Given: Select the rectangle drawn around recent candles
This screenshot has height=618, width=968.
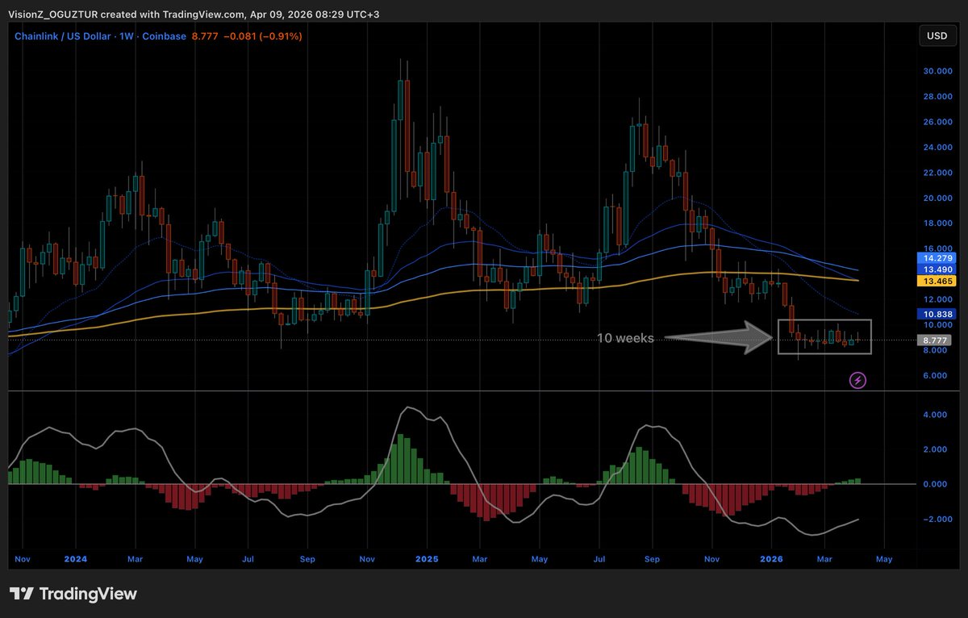Looking at the screenshot, I should [x=824, y=322].
